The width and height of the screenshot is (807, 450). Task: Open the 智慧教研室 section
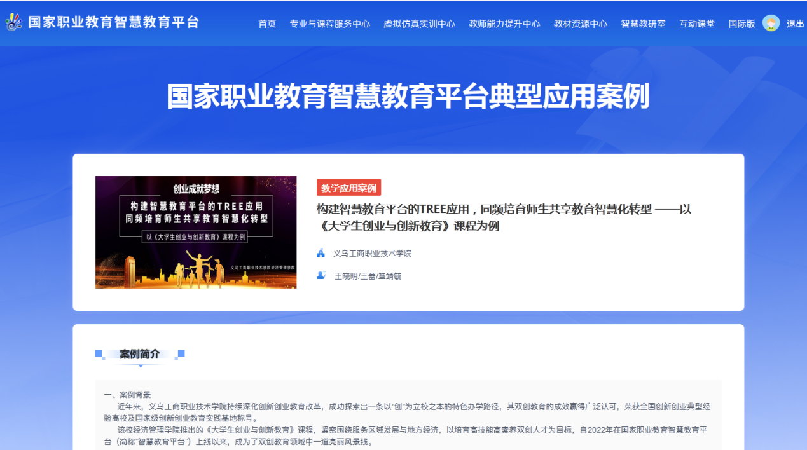click(x=643, y=24)
